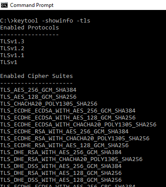
Task: Select the TLSv1.2 protocol line
Action: click(12, 48)
